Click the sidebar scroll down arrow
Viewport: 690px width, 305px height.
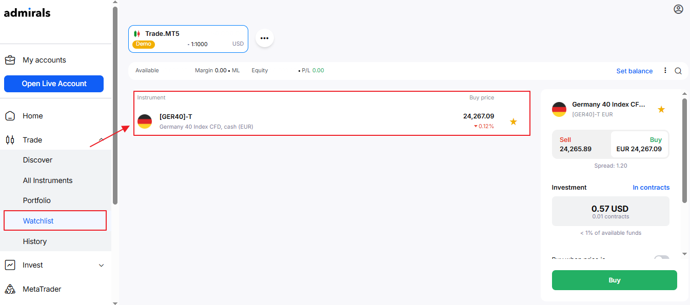click(115, 302)
